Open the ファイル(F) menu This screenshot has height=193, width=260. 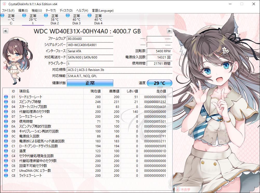pyautogui.click(x=8, y=11)
